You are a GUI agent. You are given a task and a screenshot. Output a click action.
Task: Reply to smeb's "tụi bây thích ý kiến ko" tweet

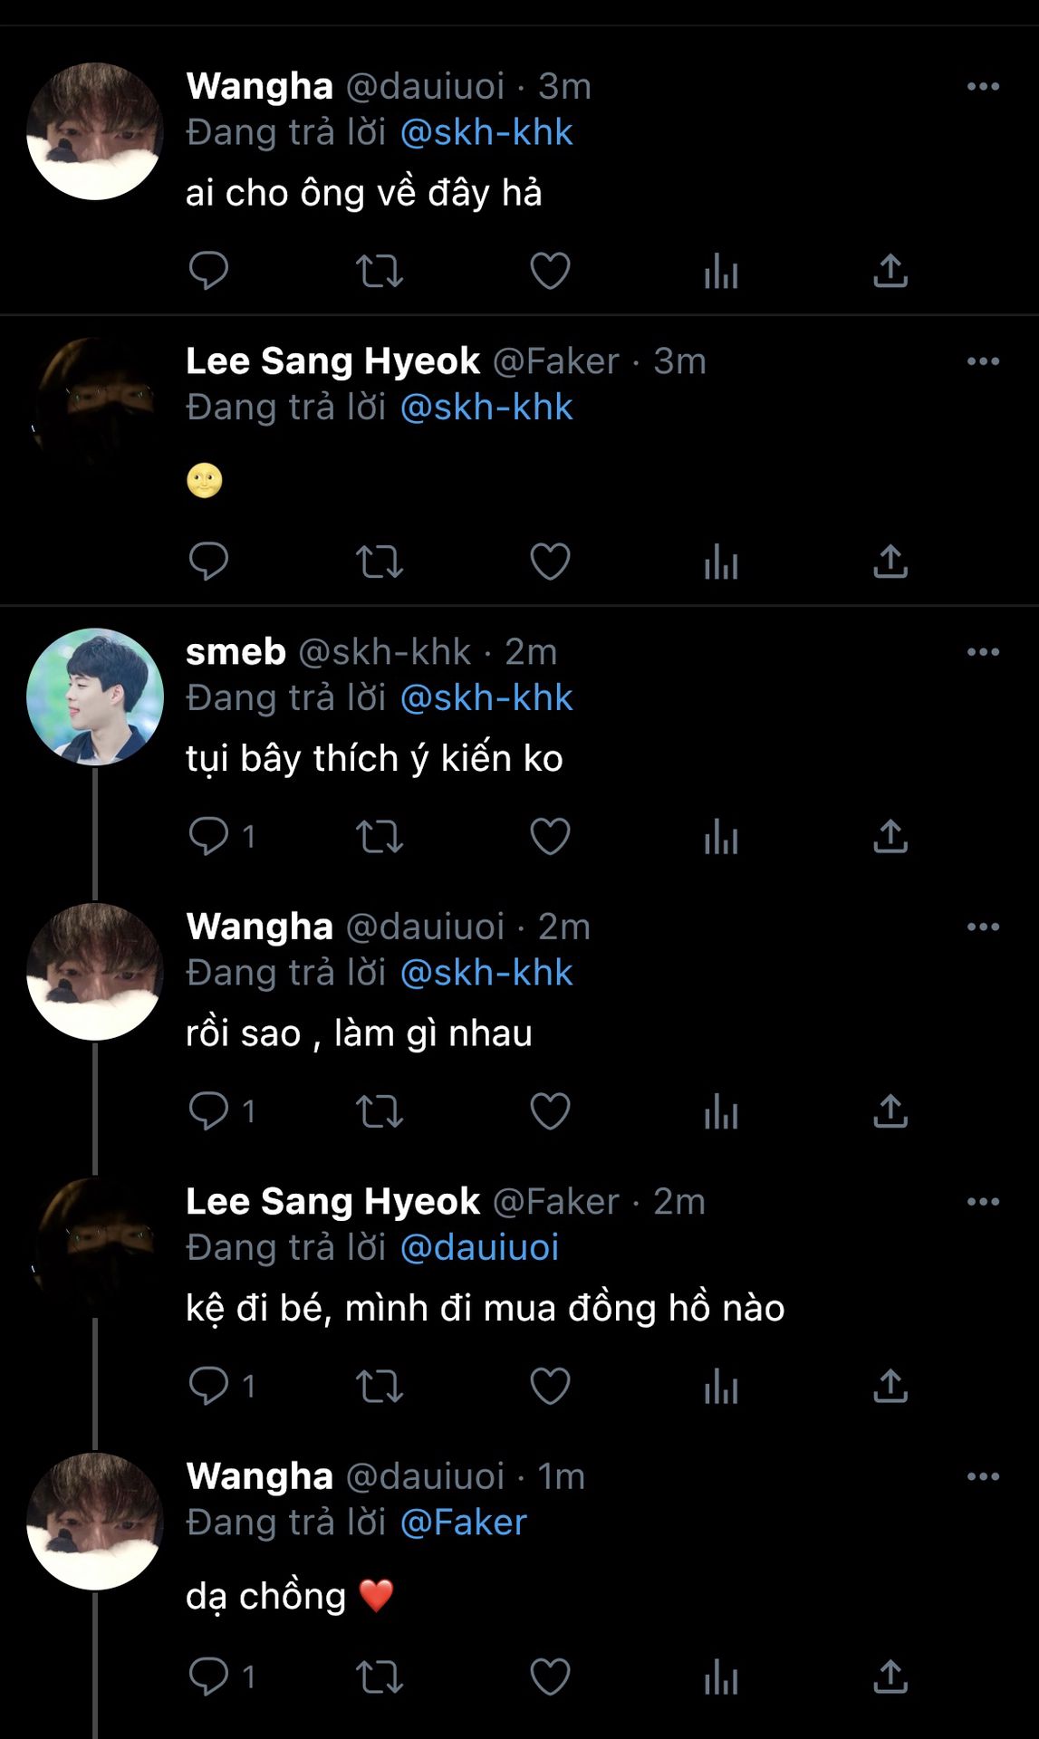[x=208, y=836]
